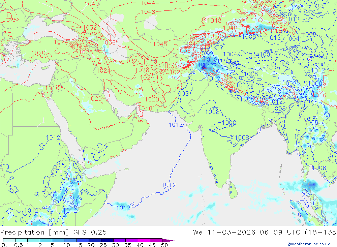Click the legend swatch between 10 and 15

[70, 240]
